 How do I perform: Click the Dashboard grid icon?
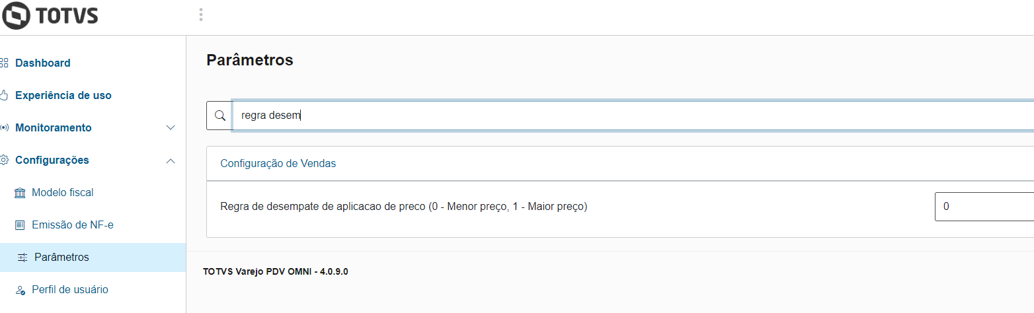tap(4, 63)
